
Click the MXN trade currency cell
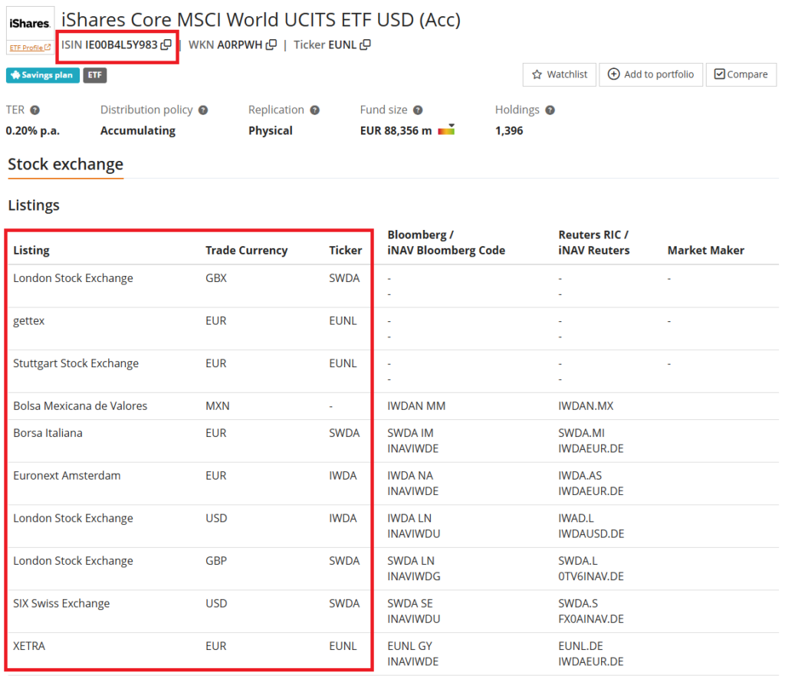pyautogui.click(x=217, y=406)
